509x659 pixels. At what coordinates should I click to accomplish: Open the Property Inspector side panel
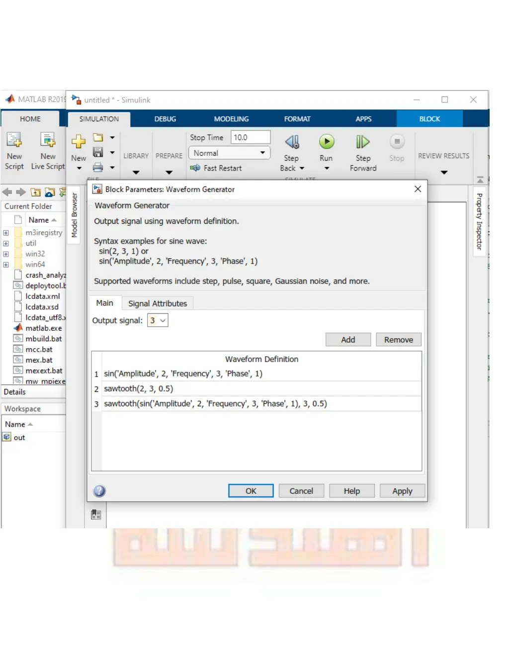click(479, 222)
